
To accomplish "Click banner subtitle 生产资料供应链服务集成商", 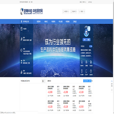I will tap(58, 50).
